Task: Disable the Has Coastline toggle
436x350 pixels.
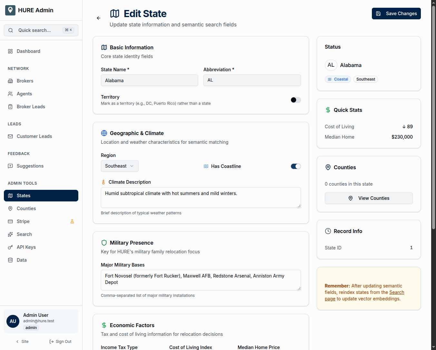Action: [x=295, y=166]
